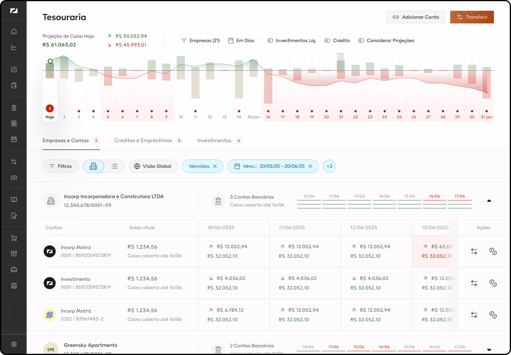Screen dimensions: 511x355
Task: Switch to the building grouped view
Action: (93, 166)
